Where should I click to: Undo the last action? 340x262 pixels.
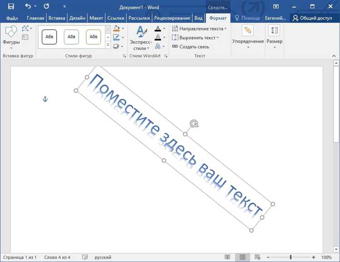pyautogui.click(x=28, y=6)
